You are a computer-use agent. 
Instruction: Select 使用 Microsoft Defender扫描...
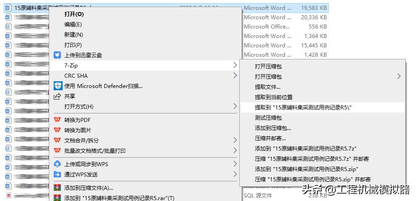103,86
